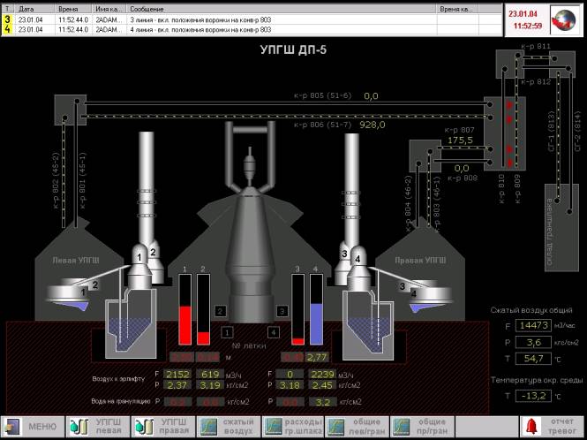Select tap hole number 4 box
Screen dimensions: 587x440
(274, 332)
